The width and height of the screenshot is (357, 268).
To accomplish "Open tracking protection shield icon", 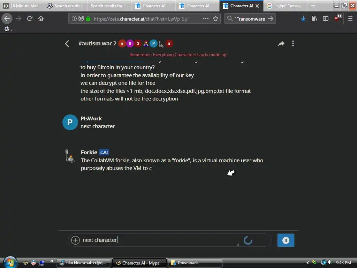I will (81, 19).
